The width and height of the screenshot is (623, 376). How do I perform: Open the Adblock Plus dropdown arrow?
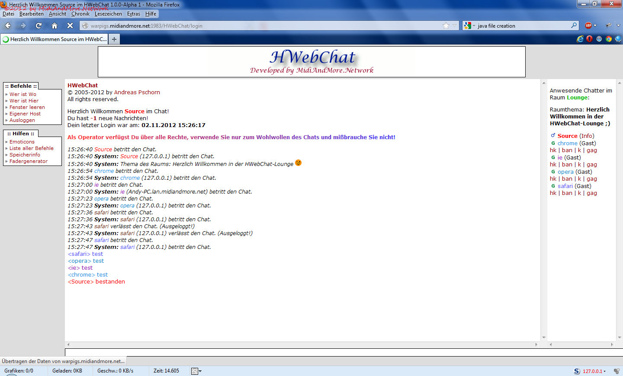(595, 25)
